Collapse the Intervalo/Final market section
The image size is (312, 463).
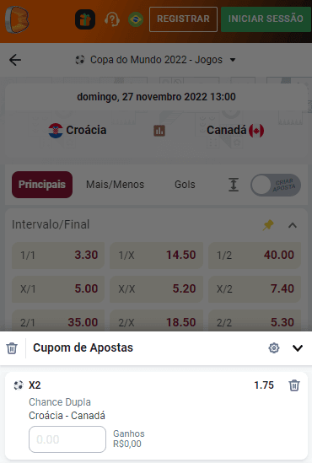293,225
